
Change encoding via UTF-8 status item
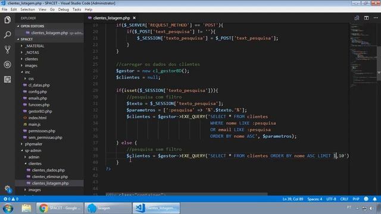point(331,199)
